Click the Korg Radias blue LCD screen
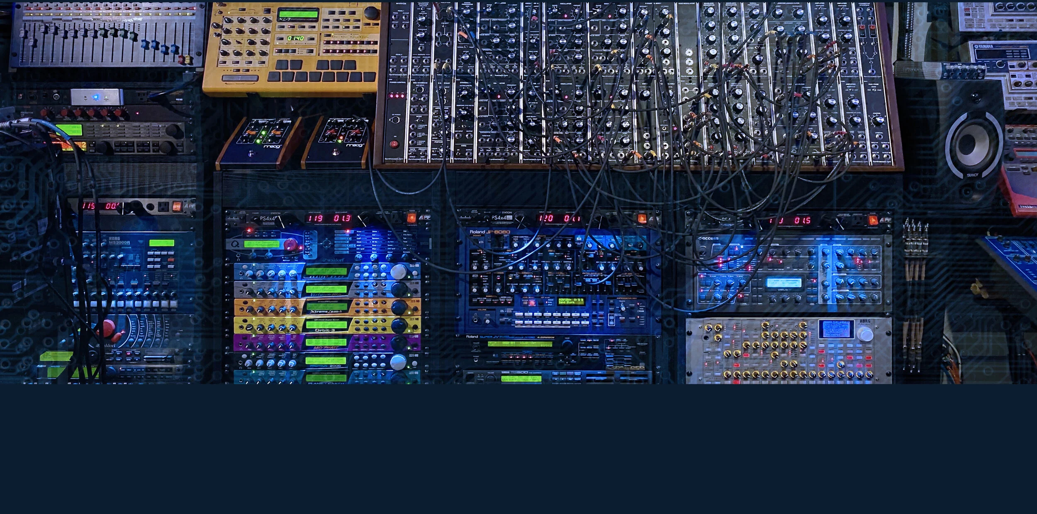This screenshot has width=1037, height=514. click(x=835, y=329)
